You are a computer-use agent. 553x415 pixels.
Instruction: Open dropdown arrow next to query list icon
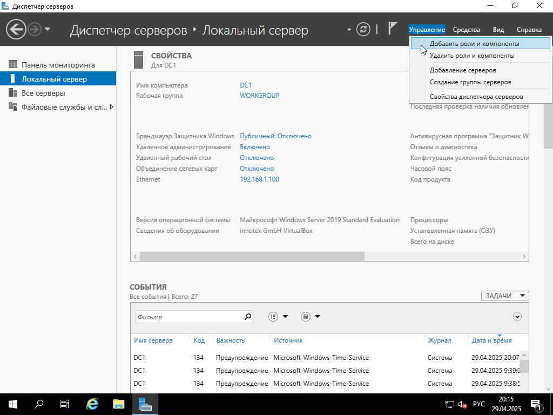(285, 317)
